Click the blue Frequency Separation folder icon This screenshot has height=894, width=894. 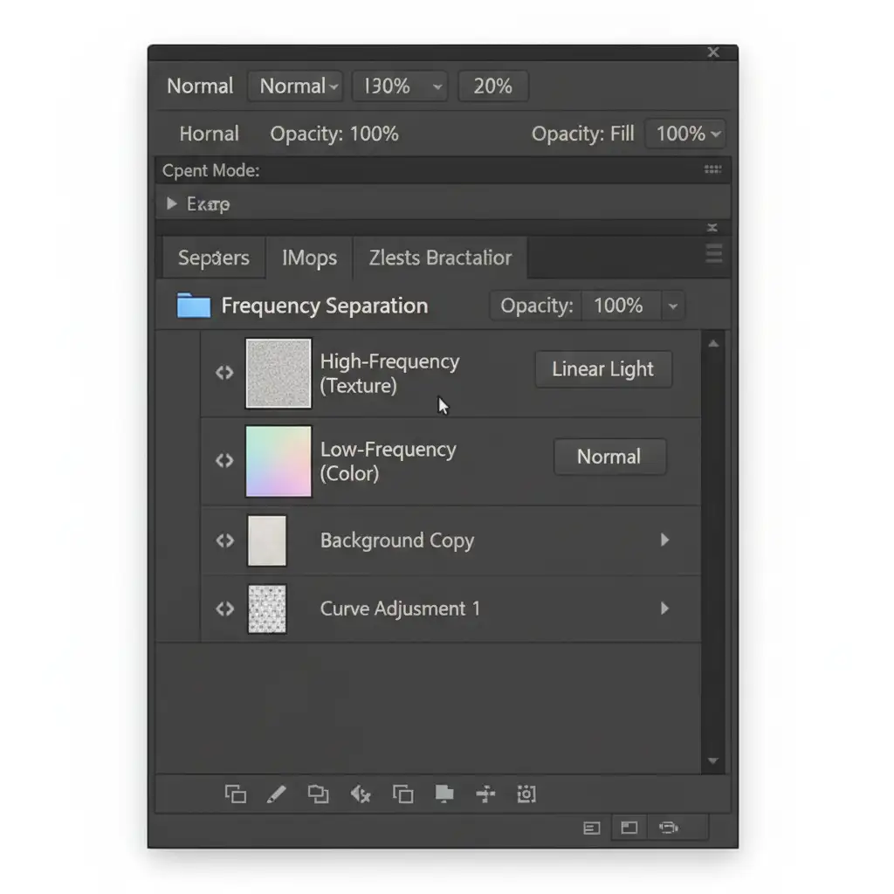tap(194, 306)
